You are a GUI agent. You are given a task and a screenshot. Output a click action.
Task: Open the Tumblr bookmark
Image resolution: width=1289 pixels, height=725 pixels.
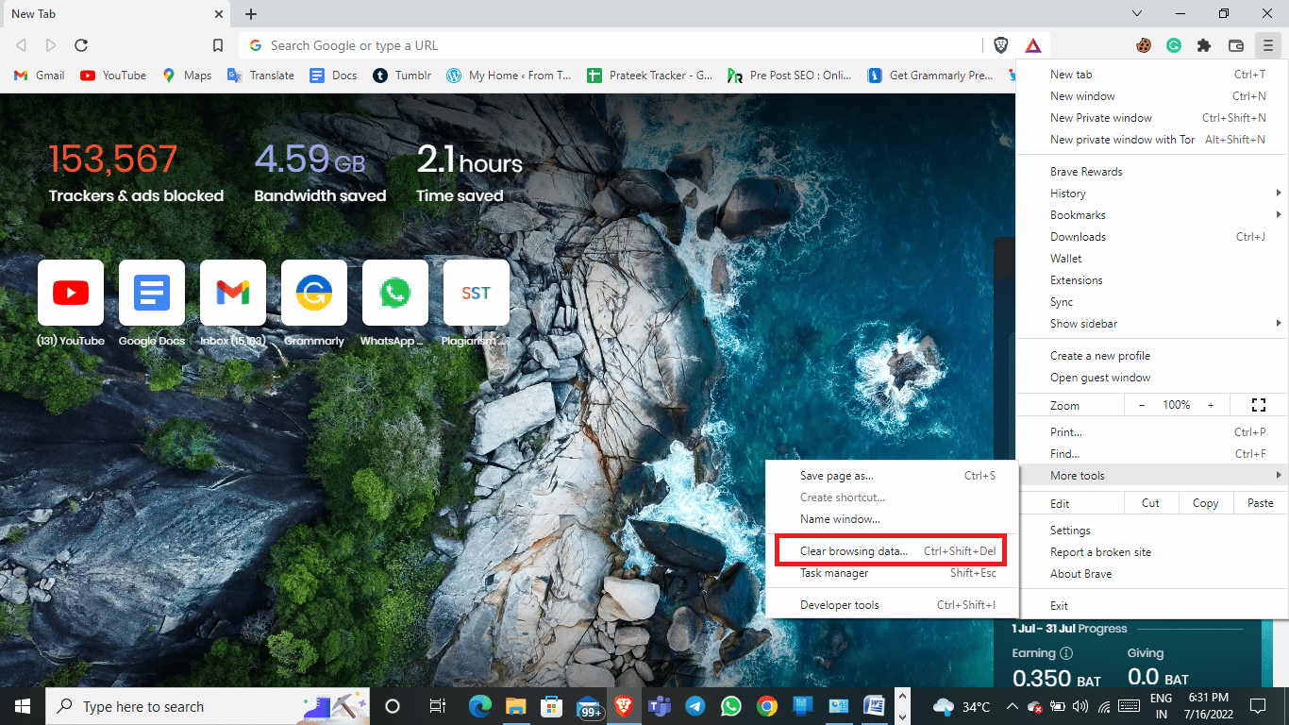tap(402, 76)
